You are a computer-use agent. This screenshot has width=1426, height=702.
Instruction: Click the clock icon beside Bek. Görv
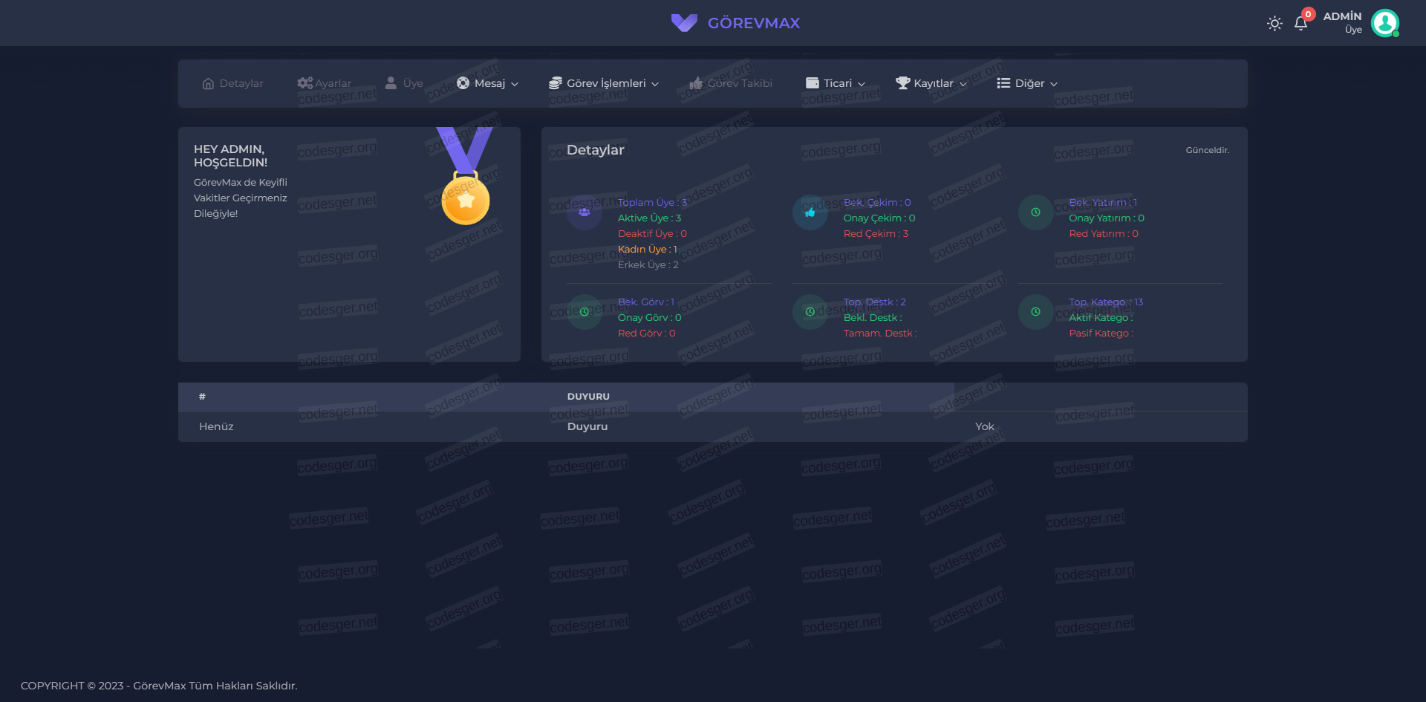click(585, 312)
